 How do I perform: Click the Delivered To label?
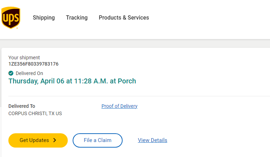pos(22,106)
